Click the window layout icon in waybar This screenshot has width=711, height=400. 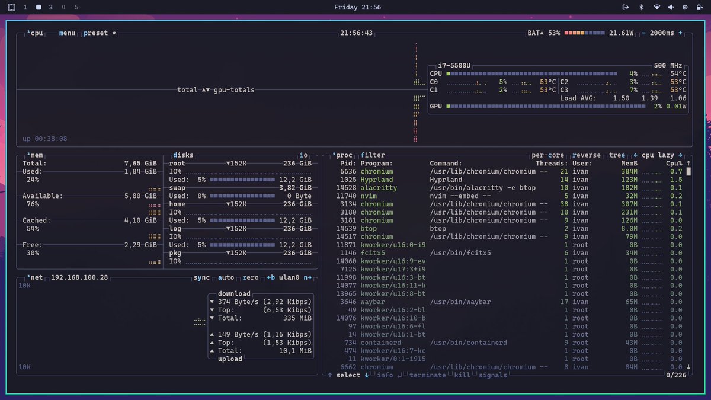click(x=11, y=7)
